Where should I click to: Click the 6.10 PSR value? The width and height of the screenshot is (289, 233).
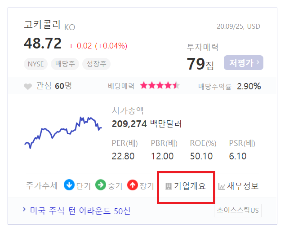tap(238, 156)
